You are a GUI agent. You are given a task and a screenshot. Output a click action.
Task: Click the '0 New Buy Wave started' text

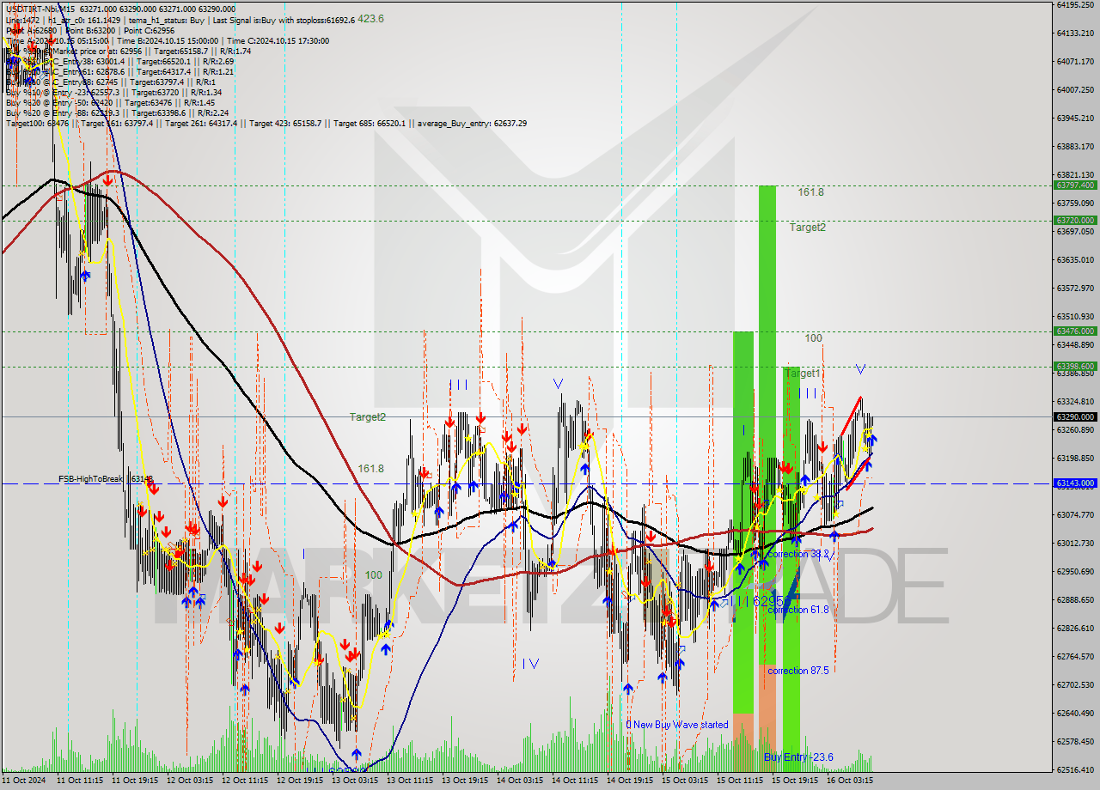click(x=677, y=725)
